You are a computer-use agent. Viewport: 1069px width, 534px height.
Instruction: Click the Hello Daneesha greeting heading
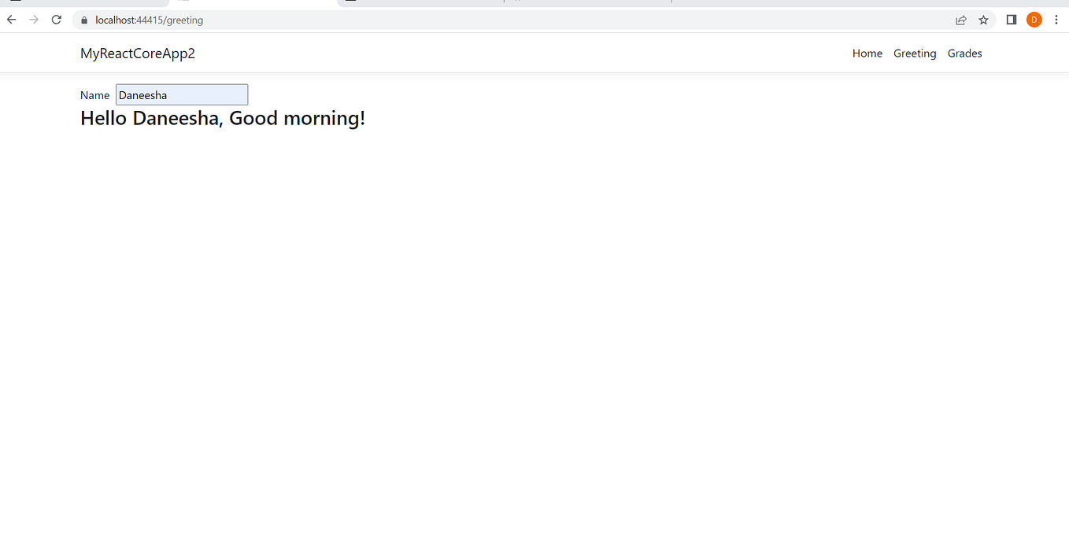[x=223, y=119]
